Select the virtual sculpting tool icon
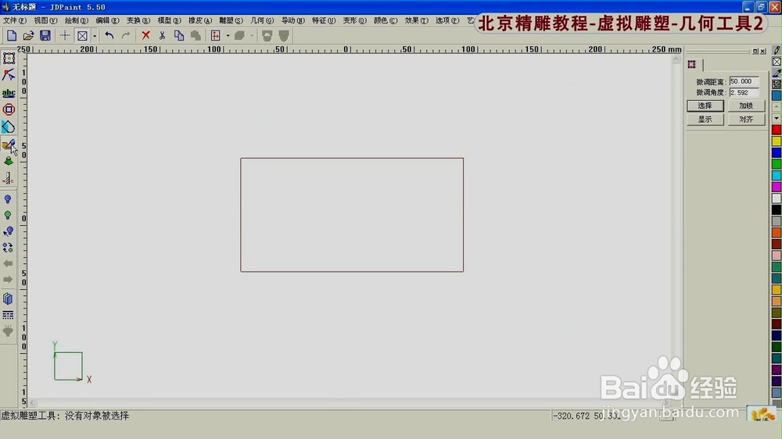Viewport: 782px width, 439px height. point(9,145)
